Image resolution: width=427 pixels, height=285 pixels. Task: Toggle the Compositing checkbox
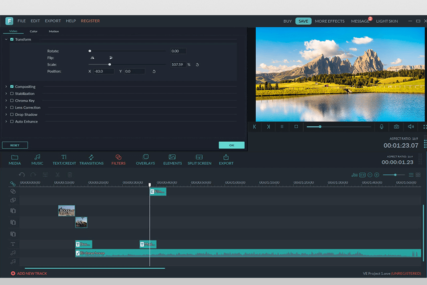(x=12, y=86)
